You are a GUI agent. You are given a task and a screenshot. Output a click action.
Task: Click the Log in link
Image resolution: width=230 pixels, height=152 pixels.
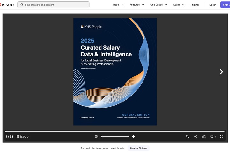click(x=213, y=5)
